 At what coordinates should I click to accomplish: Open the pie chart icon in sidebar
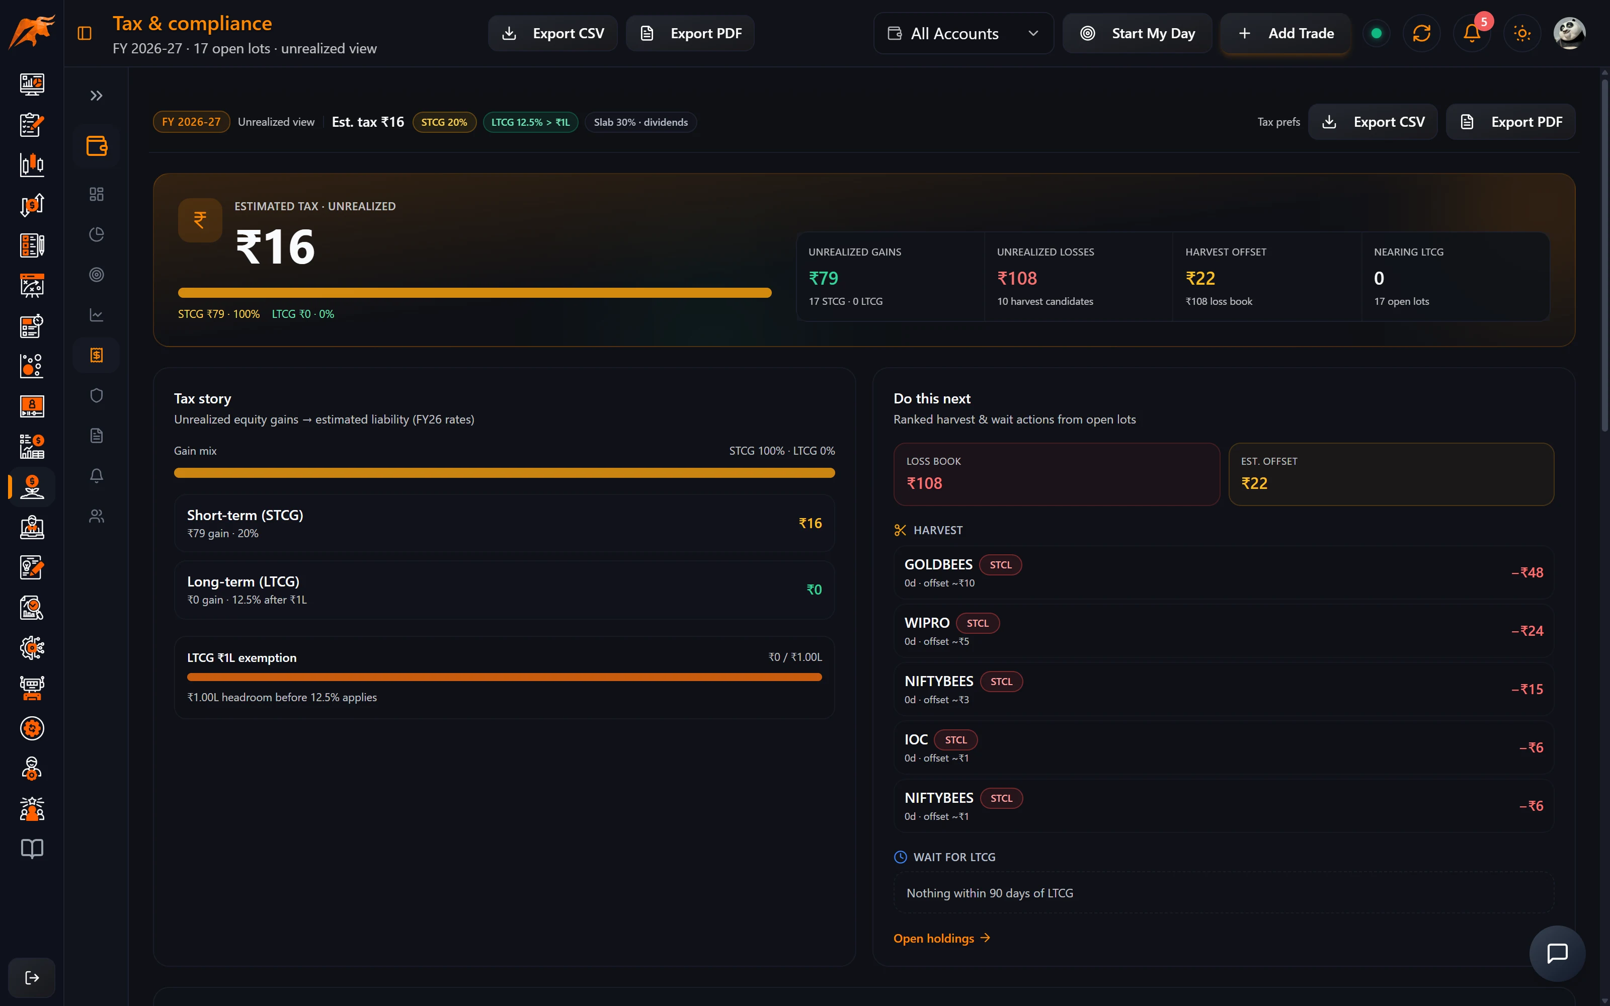[x=97, y=234]
